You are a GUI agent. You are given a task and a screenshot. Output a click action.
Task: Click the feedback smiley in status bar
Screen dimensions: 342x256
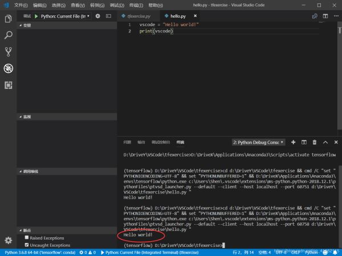point(325,252)
